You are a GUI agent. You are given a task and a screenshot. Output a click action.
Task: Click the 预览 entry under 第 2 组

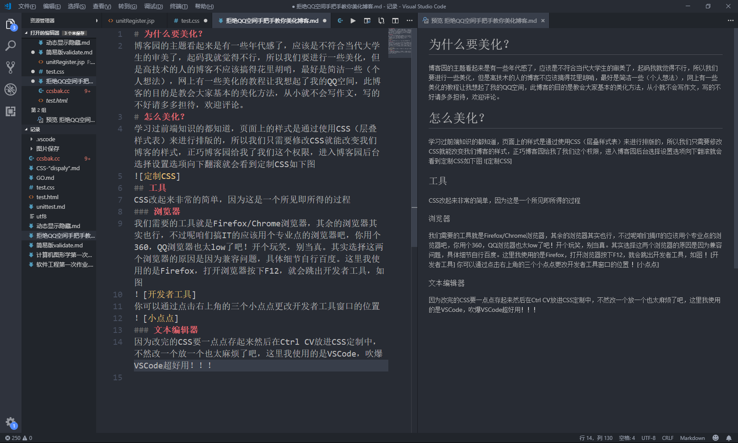[x=59, y=120]
